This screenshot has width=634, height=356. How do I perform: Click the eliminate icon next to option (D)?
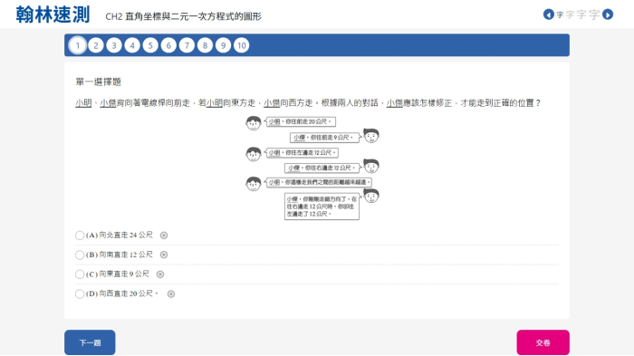tap(171, 294)
